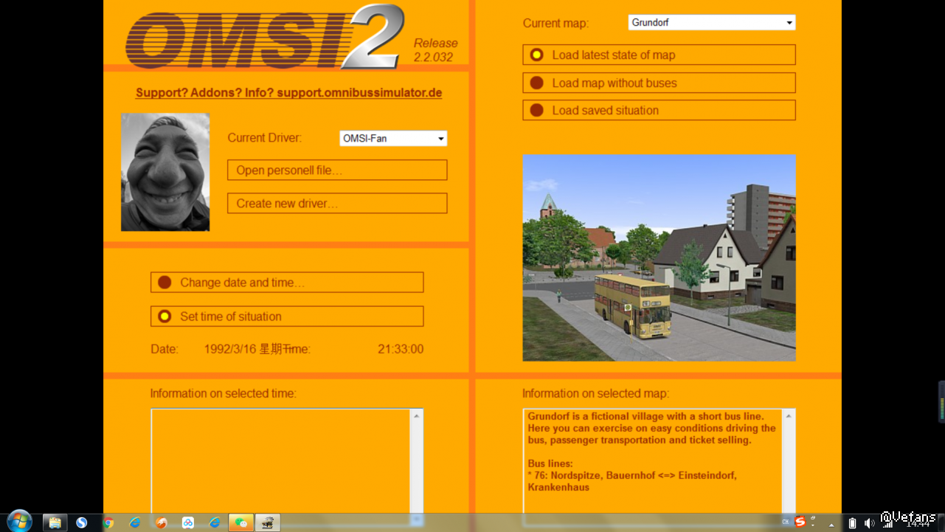Screen dimensions: 945x532
Task: Click the OMSI bus taskbar icon
Action: 269,522
